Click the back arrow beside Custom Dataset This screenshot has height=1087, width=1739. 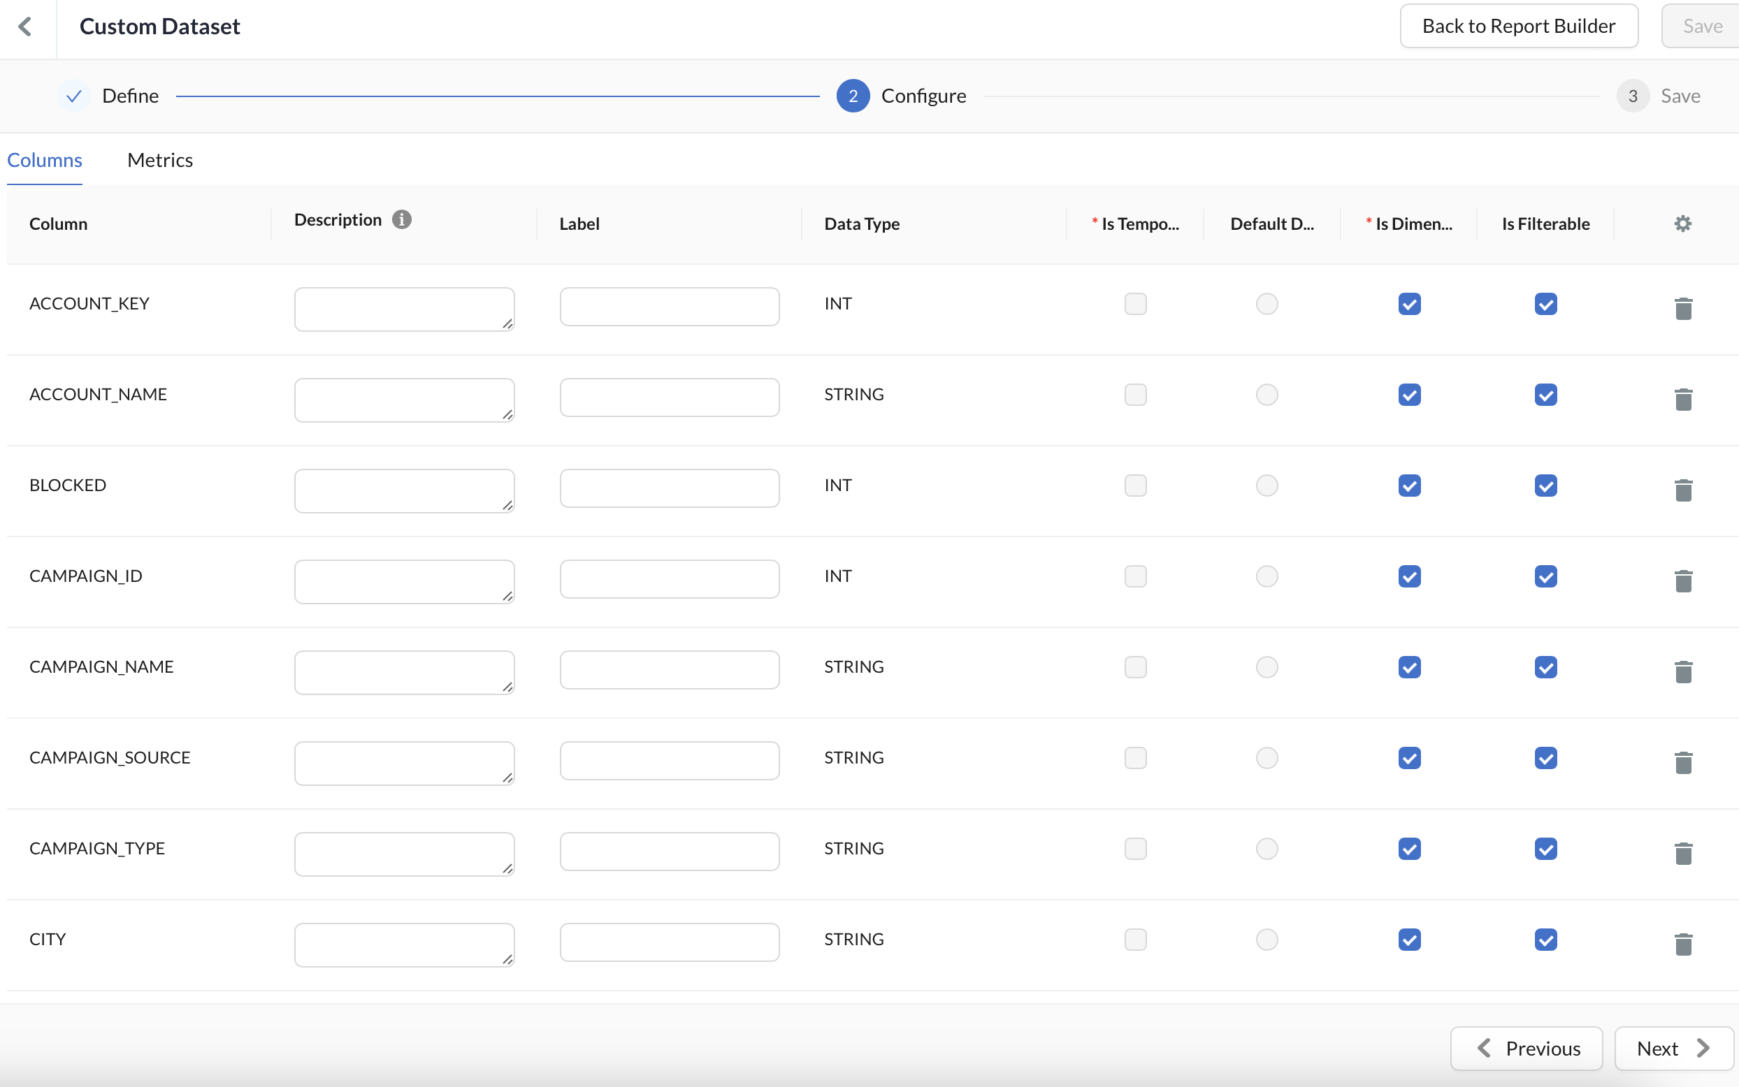26,27
